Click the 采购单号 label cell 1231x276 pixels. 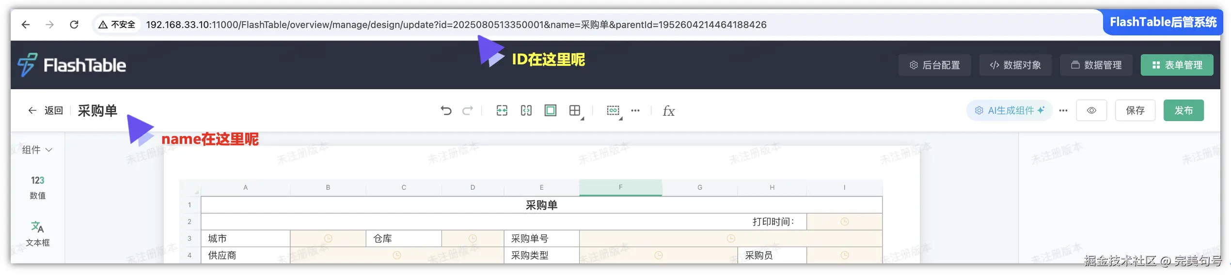[x=541, y=238]
